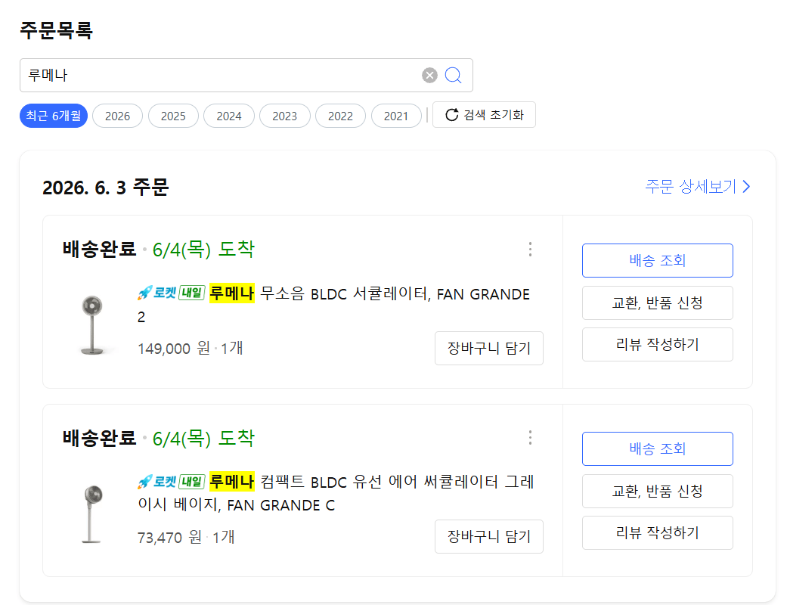This screenshot has width=787, height=605.
Task: Click the price text 73,470 원
Action: [169, 537]
